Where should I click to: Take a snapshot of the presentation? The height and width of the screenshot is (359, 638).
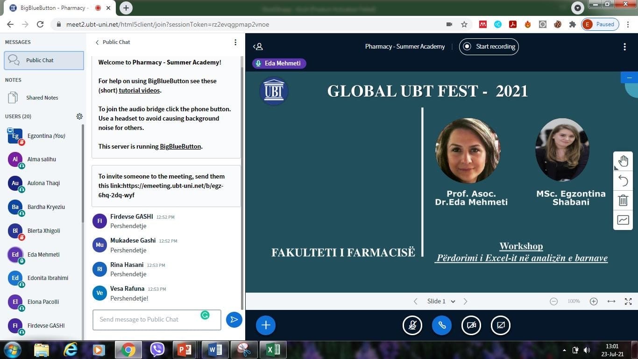[x=623, y=220]
